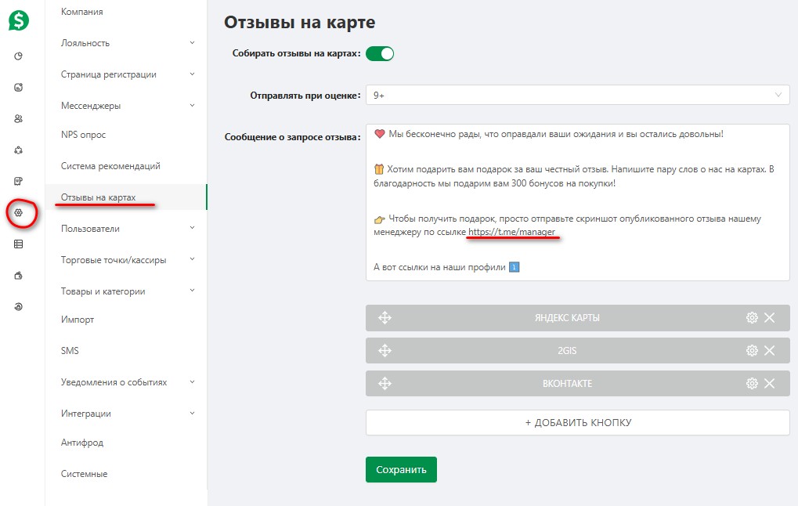798x506 pixels.
Task: Click the ЯНДЕКС КАРТЫ button label
Action: (x=567, y=318)
